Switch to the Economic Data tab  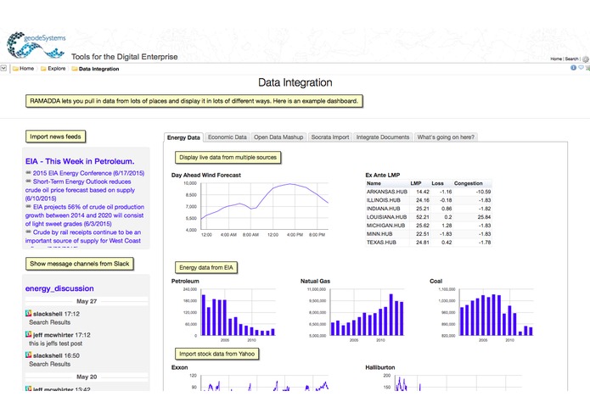pyautogui.click(x=228, y=137)
